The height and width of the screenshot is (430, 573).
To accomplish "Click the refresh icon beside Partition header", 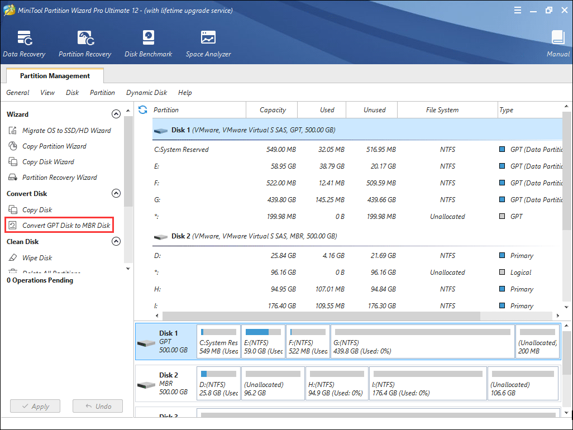I will (143, 109).
